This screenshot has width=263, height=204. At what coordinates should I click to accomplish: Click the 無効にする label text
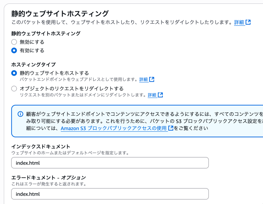(x=32, y=42)
